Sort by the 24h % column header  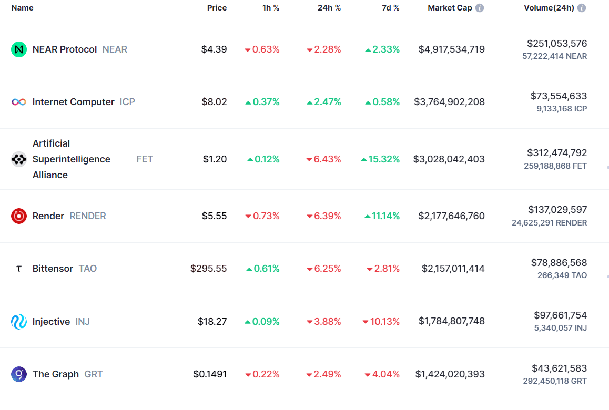pos(329,8)
